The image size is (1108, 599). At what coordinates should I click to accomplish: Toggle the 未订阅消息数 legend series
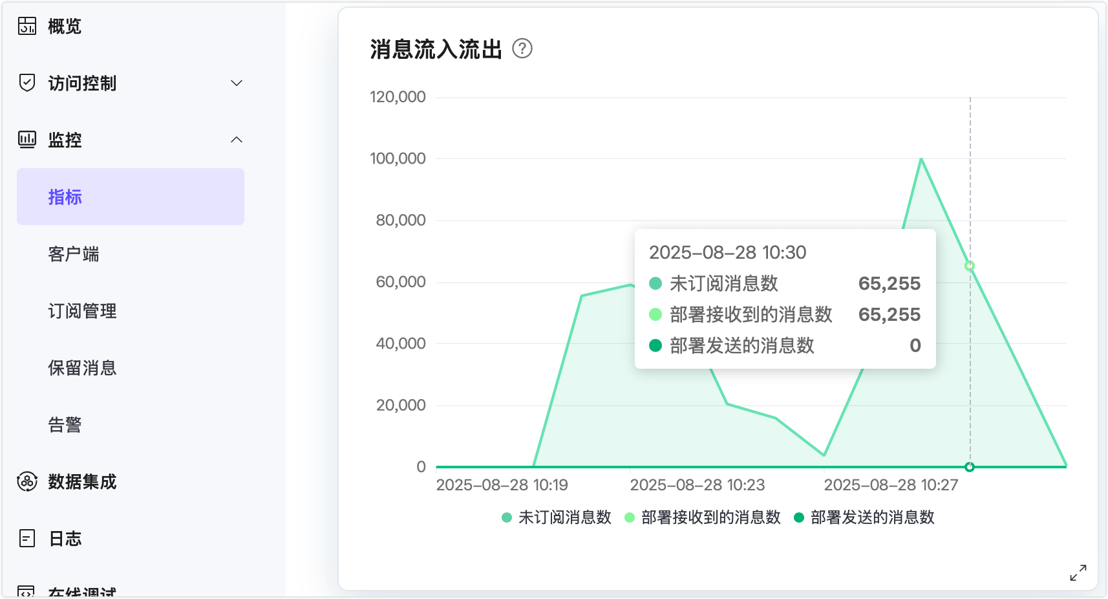[x=557, y=517]
